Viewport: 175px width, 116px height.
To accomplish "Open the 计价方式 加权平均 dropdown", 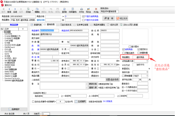I will tap(140, 65).
